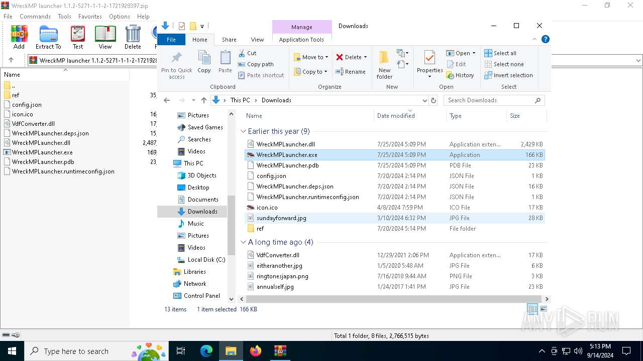This screenshot has width=643, height=361.
Task: Open Firefox from taskbar
Action: tap(256, 351)
